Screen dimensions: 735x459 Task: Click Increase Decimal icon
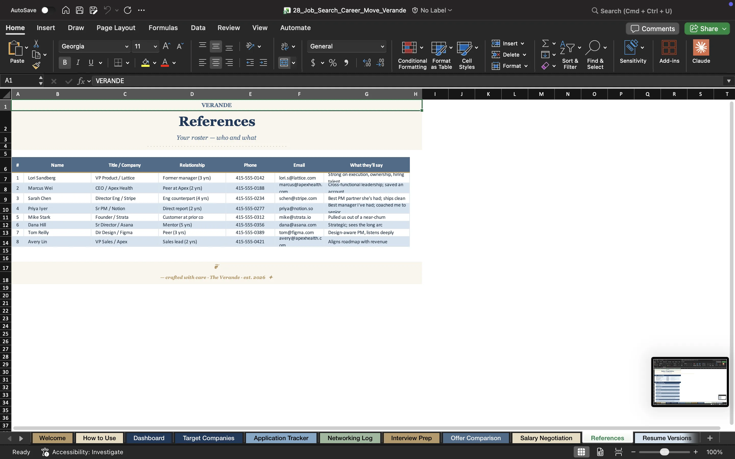367,63
